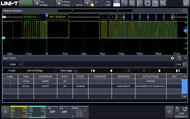Click the search magnifier beside Clear
This screenshot has width=190, height=119.
coord(185,64)
